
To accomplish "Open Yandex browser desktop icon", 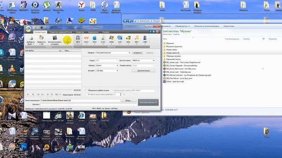I will coord(82,6).
